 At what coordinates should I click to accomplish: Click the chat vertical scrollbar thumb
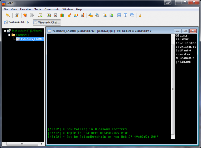pos(172,89)
